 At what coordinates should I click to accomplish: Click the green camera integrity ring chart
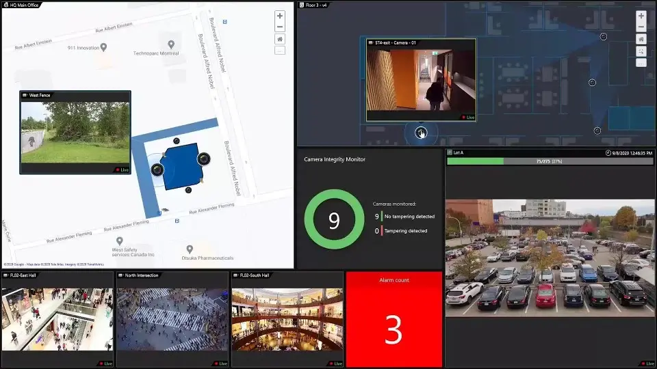click(x=334, y=220)
